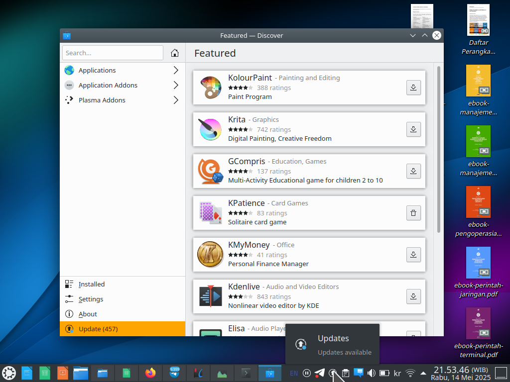
Task: Click the Konsole terminal taskbar entry
Action: (246, 373)
